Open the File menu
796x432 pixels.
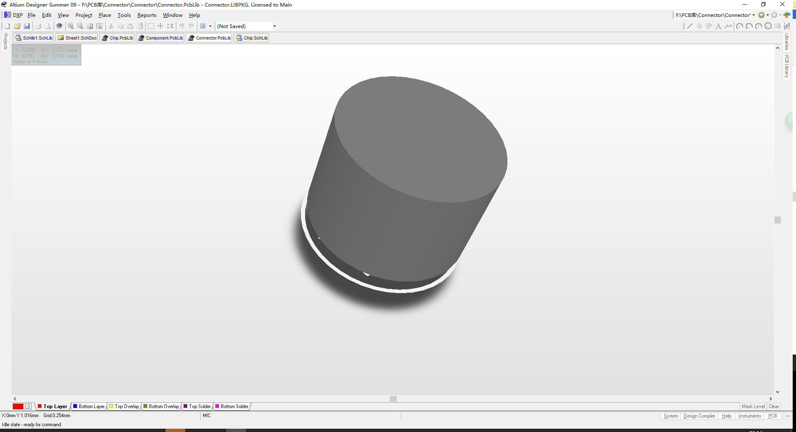point(31,15)
